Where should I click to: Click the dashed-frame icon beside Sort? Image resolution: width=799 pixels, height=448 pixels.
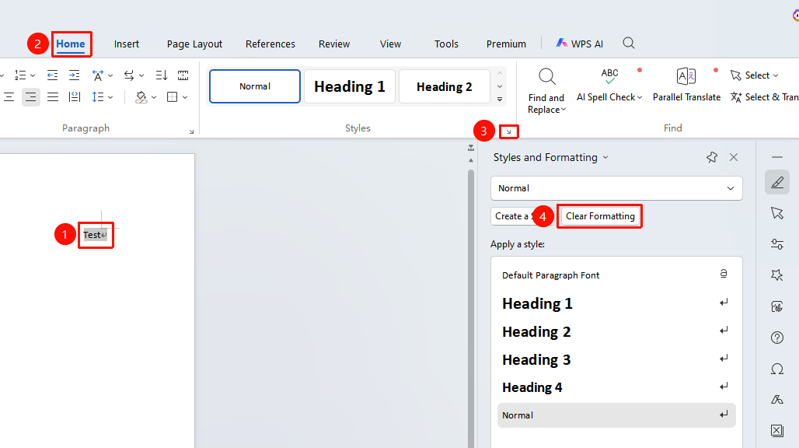183,75
